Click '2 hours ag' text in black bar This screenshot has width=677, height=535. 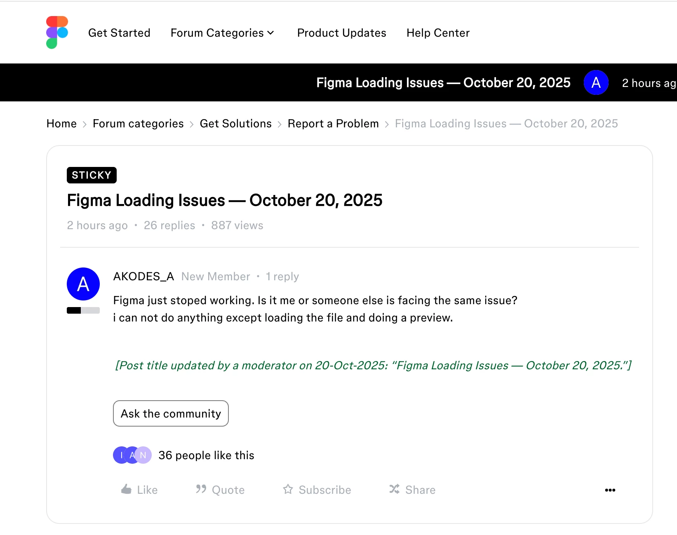click(x=649, y=83)
